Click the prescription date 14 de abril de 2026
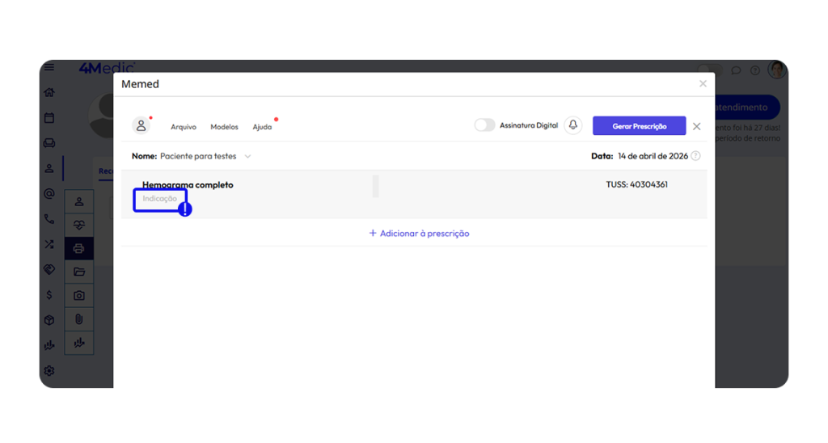Image resolution: width=828 pixels, height=443 pixels. (653, 156)
